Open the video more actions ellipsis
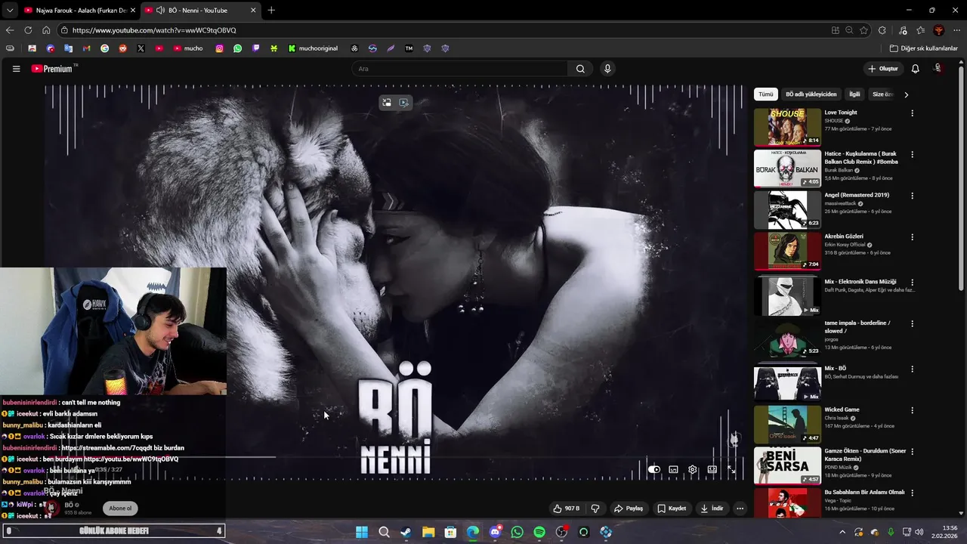The image size is (967, 544). 740,508
